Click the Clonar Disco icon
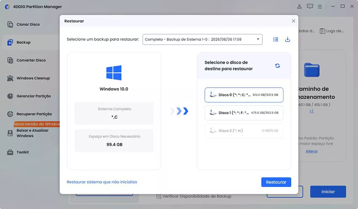This screenshot has width=358, height=209. click(x=10, y=24)
